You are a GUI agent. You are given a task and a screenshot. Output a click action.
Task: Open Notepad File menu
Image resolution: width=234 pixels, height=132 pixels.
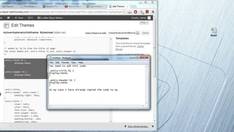click(51, 63)
